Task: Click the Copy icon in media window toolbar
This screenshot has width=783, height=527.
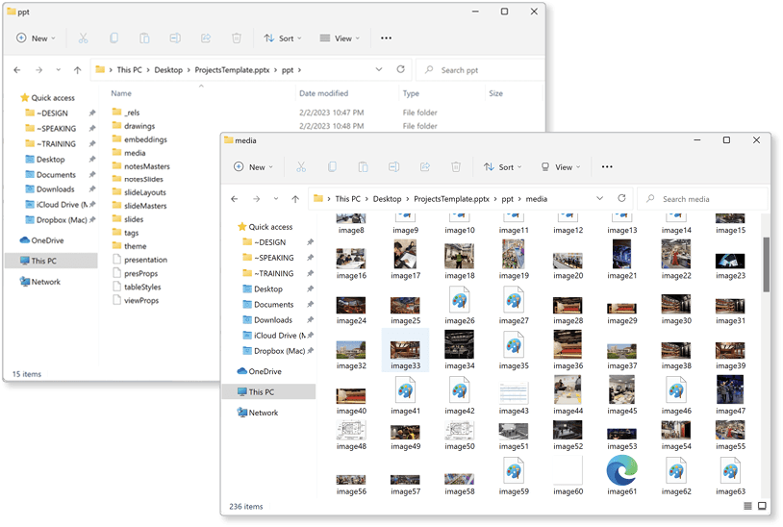Action: tap(332, 166)
